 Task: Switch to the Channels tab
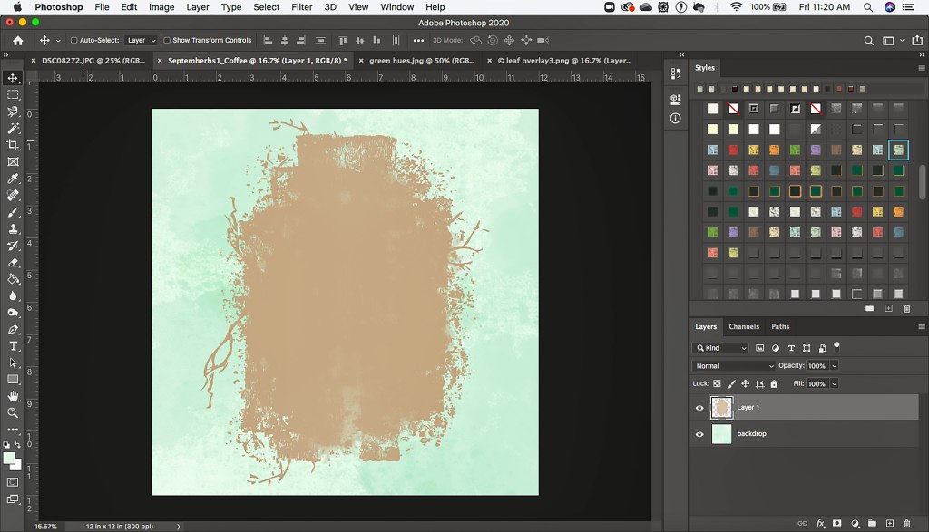744,326
